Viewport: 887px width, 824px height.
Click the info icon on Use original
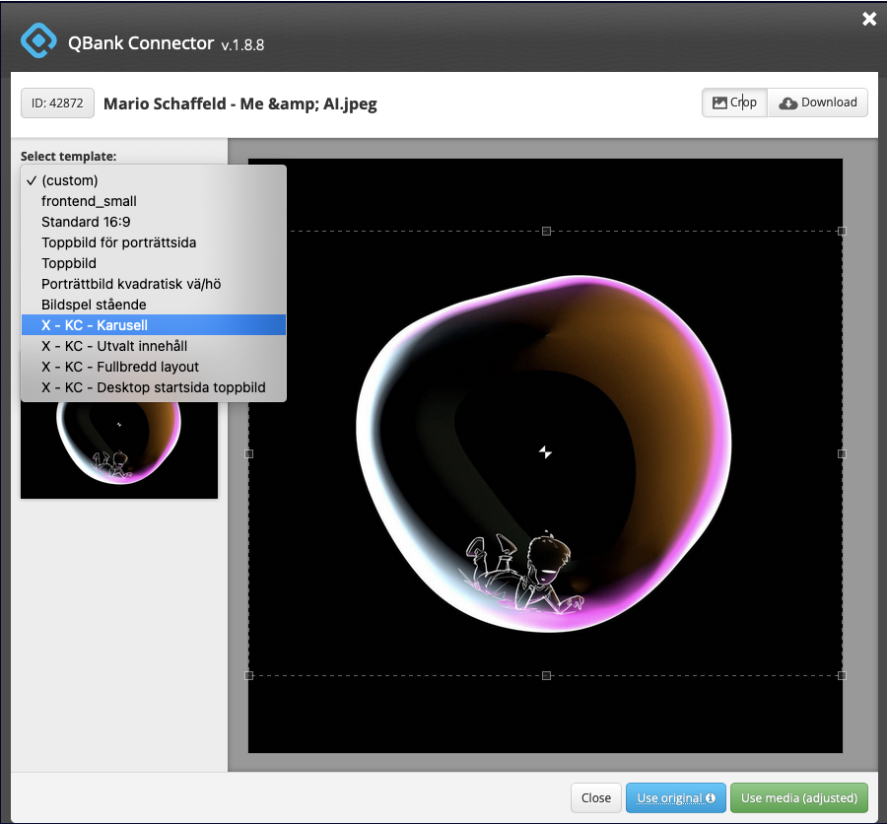pos(711,797)
